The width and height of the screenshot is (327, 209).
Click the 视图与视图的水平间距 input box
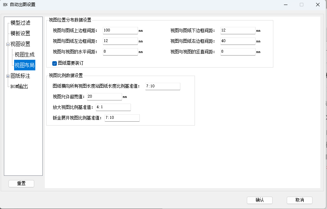(x=120, y=52)
